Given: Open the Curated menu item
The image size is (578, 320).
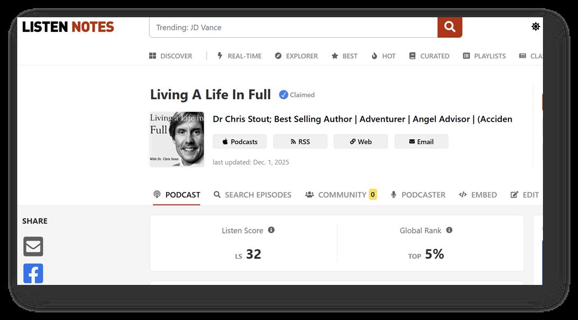Looking at the screenshot, I should click(429, 56).
